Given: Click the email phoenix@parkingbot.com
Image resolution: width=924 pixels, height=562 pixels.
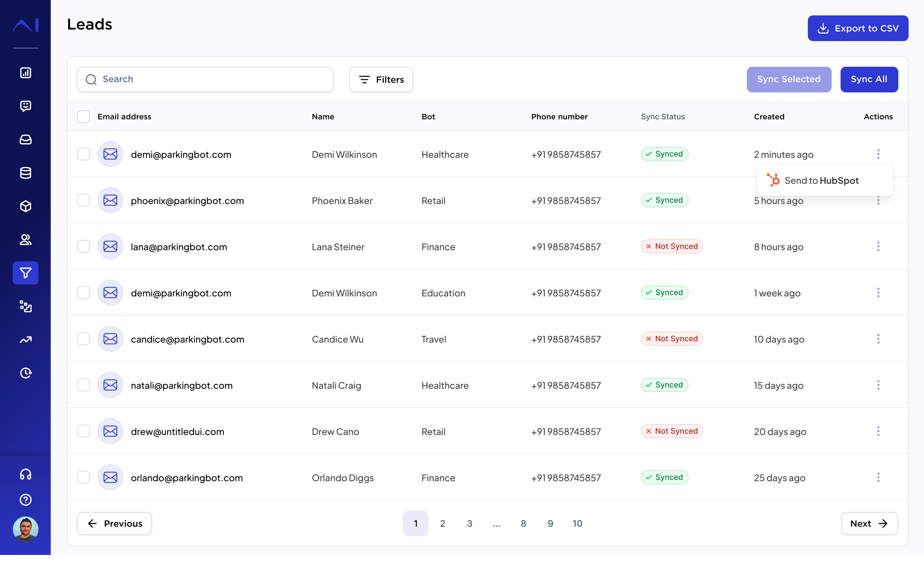Looking at the screenshot, I should tap(187, 200).
